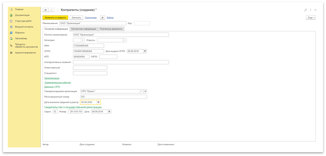326x156 pixels.
Task: Switch to the Платежные реквизиты tab
Action: (111, 29)
